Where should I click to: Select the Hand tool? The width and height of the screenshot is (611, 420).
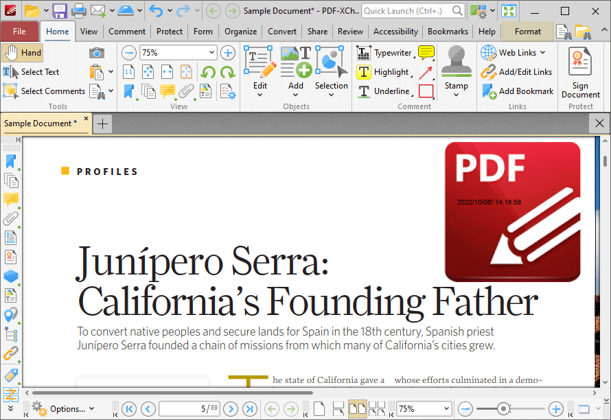[x=22, y=53]
